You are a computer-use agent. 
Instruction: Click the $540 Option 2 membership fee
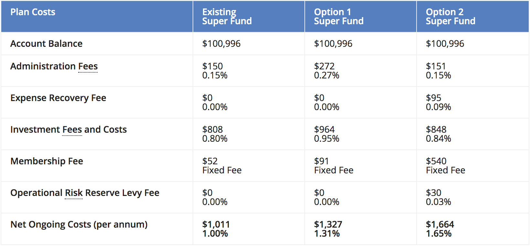tap(436, 161)
